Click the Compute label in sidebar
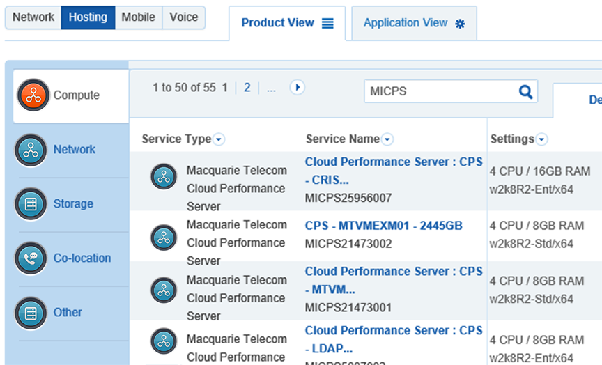Viewport: 602px width, 365px height. (77, 95)
